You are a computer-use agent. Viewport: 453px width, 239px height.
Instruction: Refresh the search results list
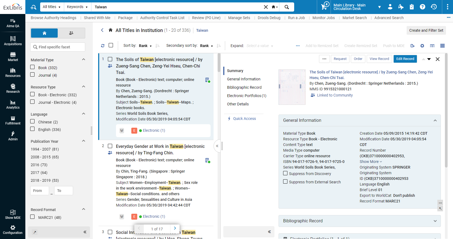point(103,46)
